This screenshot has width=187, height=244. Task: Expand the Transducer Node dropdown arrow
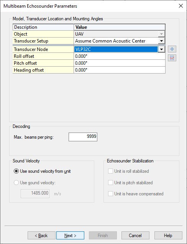tap(161, 49)
